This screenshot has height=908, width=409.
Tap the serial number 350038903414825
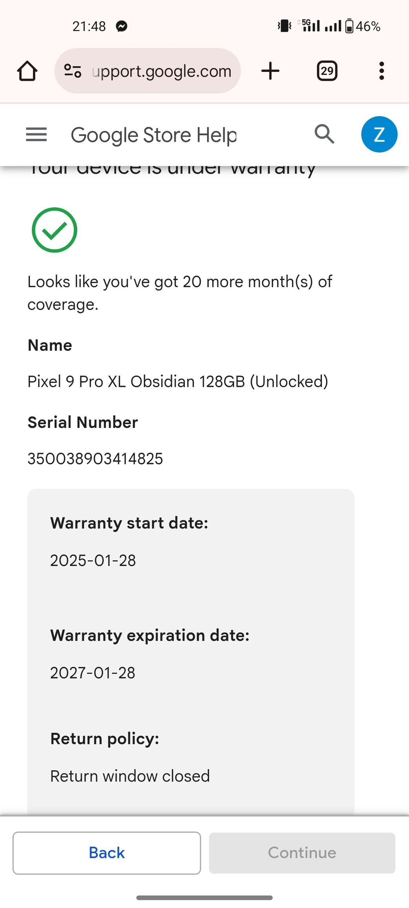[95, 459]
